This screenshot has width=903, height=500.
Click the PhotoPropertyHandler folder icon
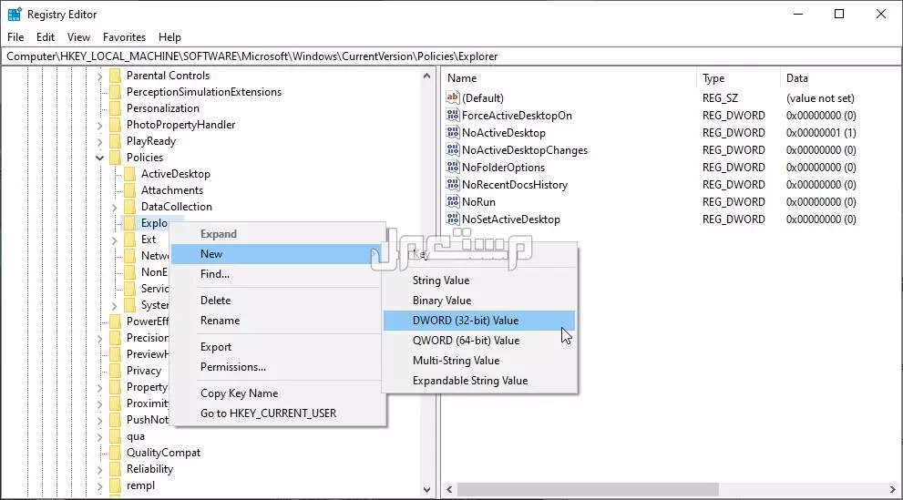115,125
